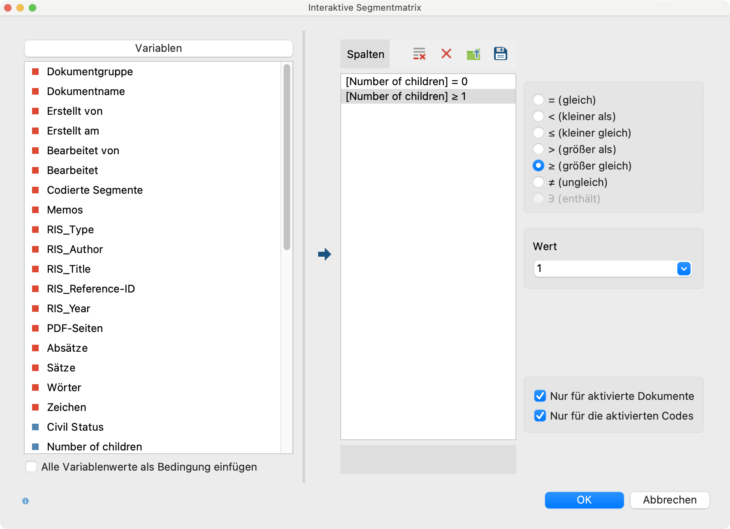This screenshot has width=730, height=529.
Task: Choose the '< (kleiner als)' comparison
Action: (538, 116)
